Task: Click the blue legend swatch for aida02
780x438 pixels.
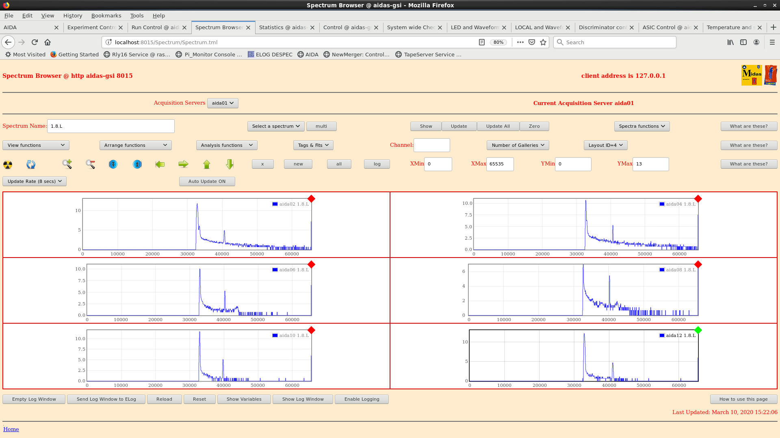Action: [275, 204]
